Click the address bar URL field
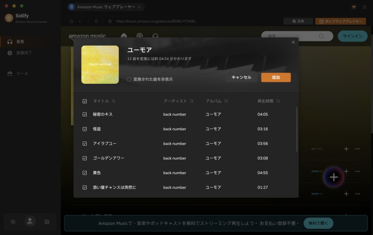Viewport: 373px width, 235px height. click(156, 21)
